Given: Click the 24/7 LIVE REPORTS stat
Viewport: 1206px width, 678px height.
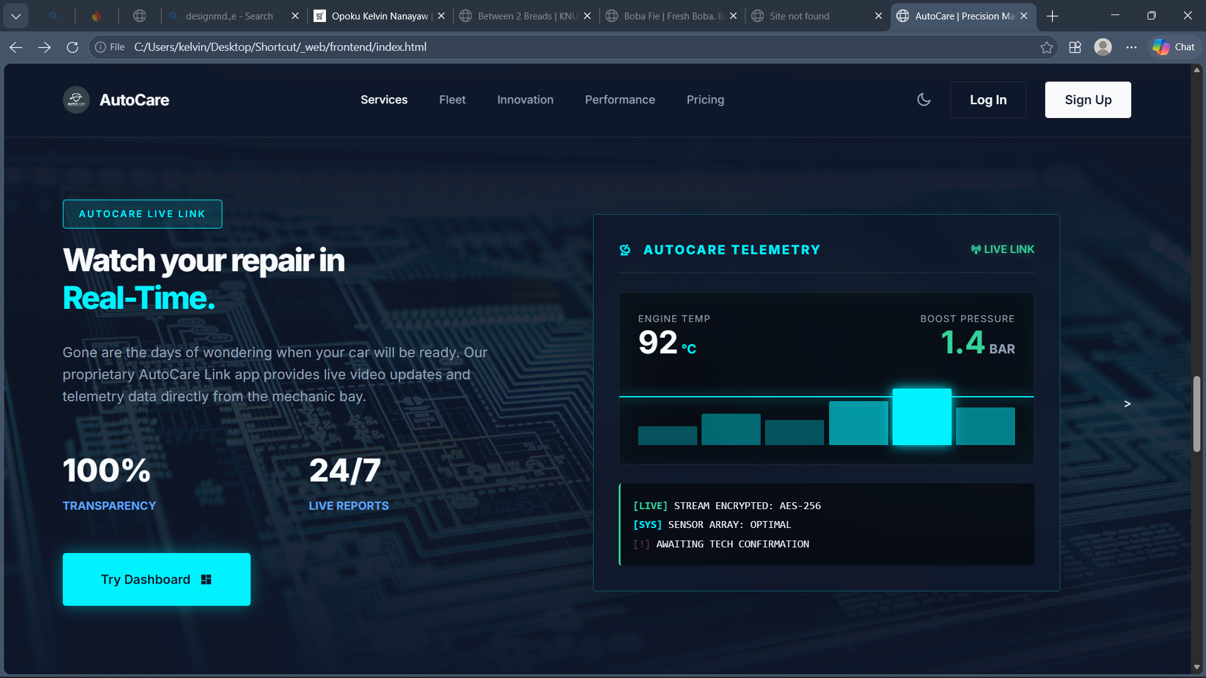Looking at the screenshot, I should pos(349,484).
